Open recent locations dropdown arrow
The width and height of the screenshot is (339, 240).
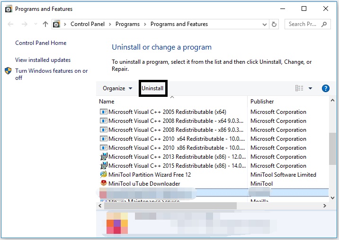click(x=36, y=24)
